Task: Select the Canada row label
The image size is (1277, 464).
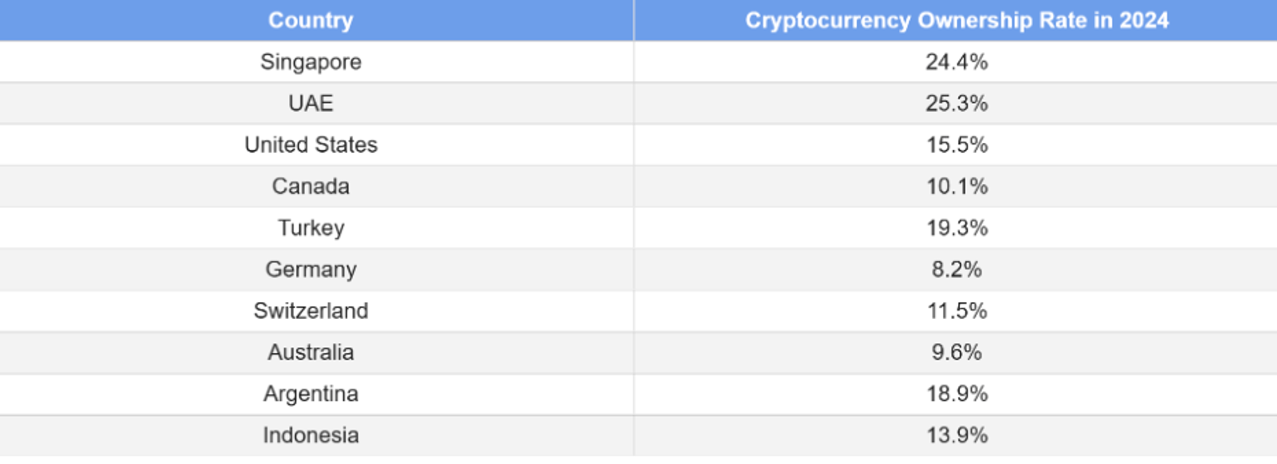Action: point(311,186)
